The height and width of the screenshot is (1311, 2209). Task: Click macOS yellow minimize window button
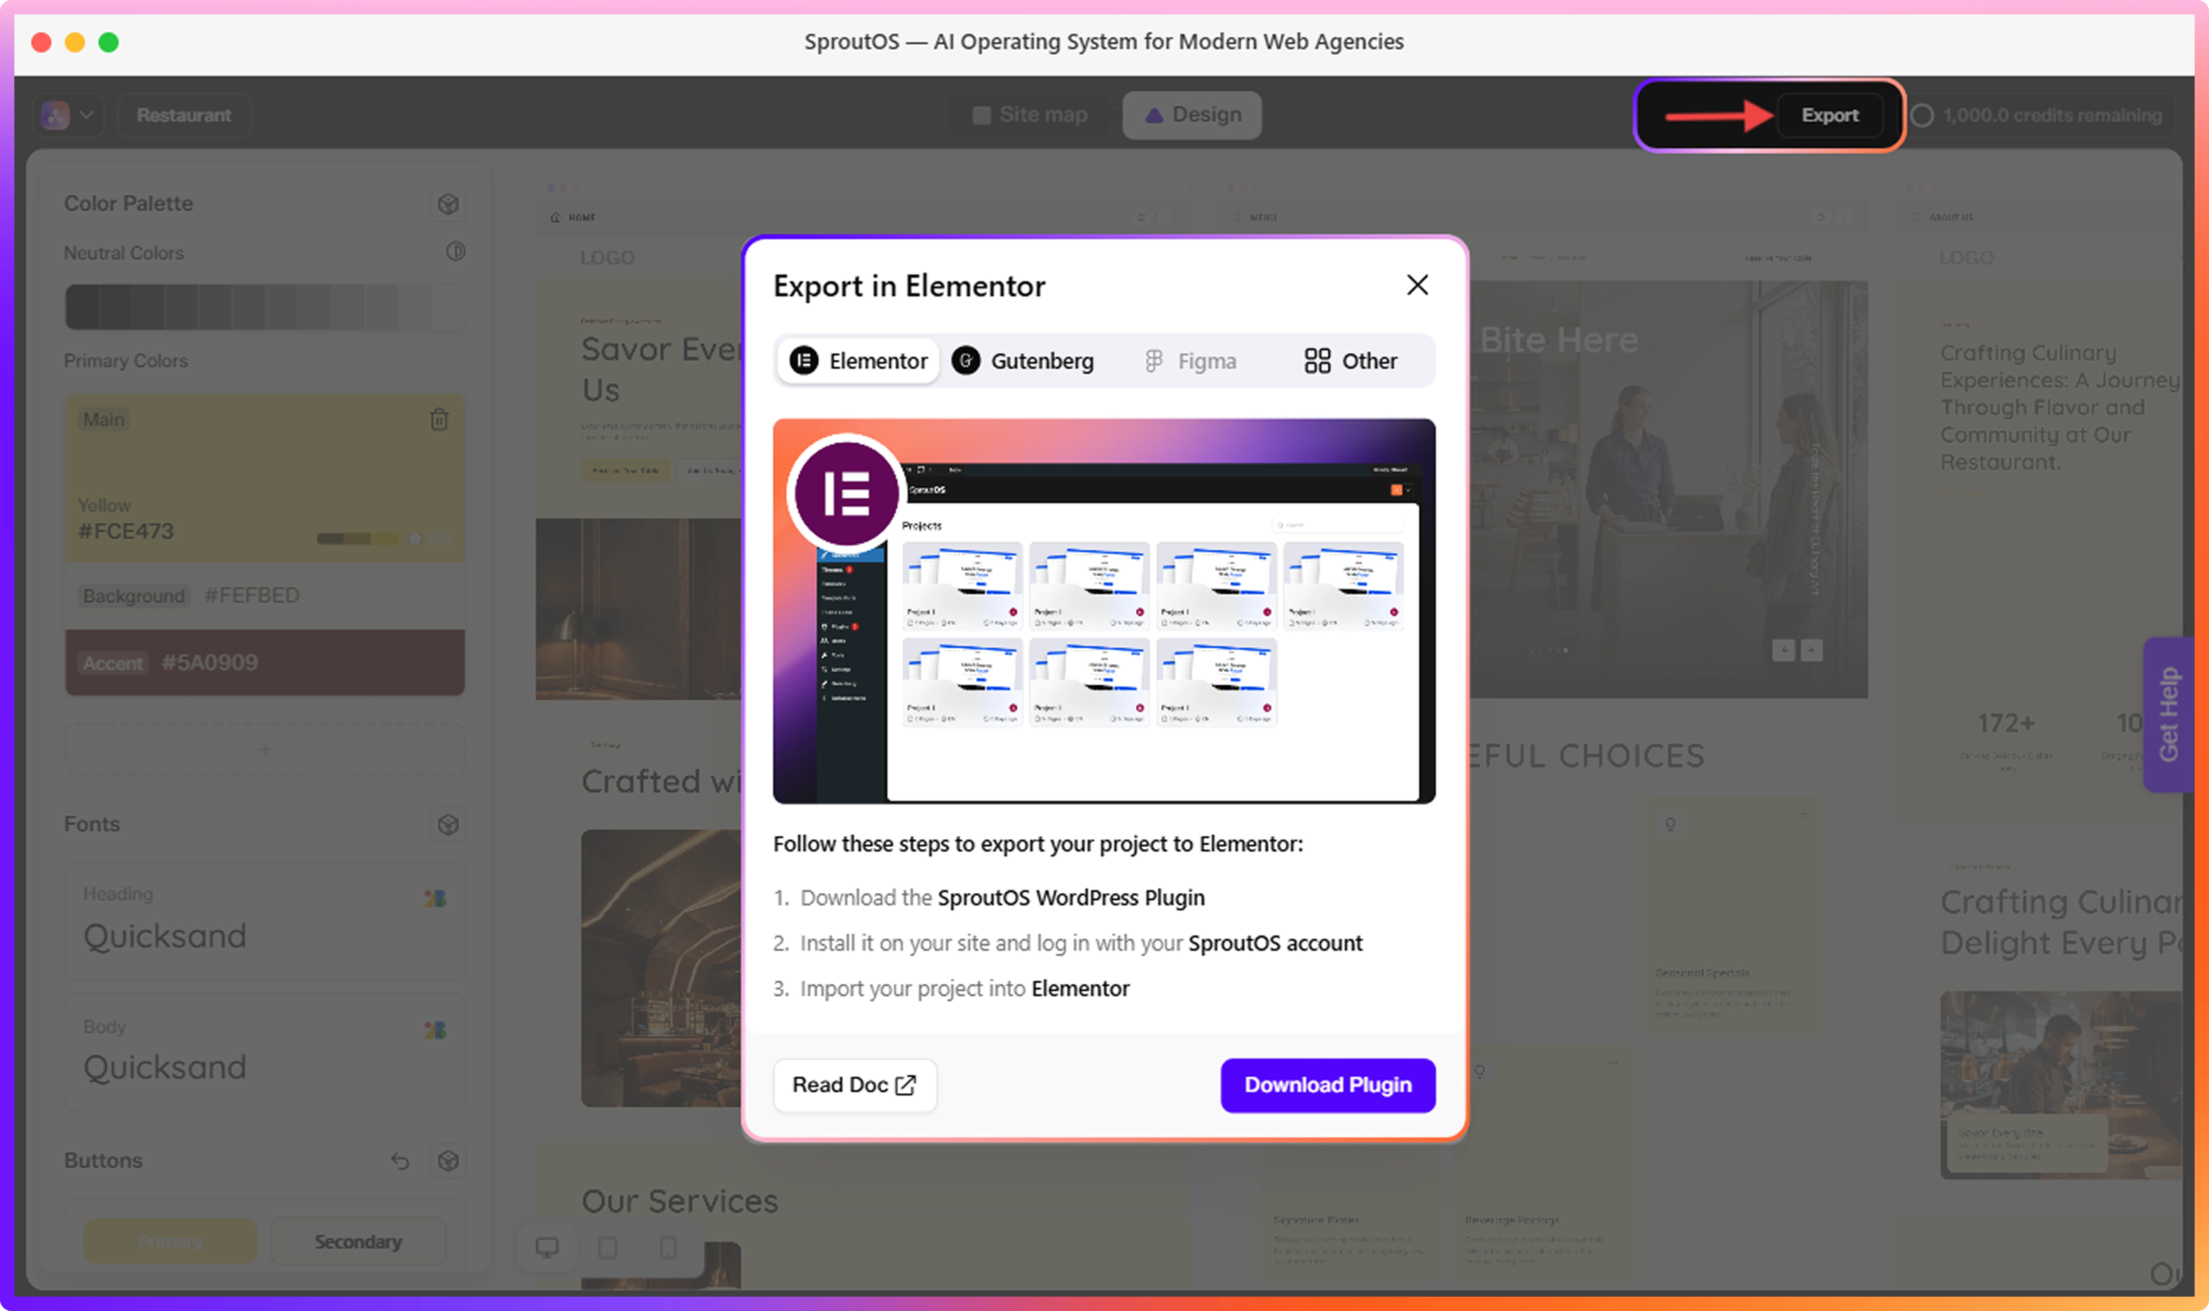pyautogui.click(x=75, y=42)
